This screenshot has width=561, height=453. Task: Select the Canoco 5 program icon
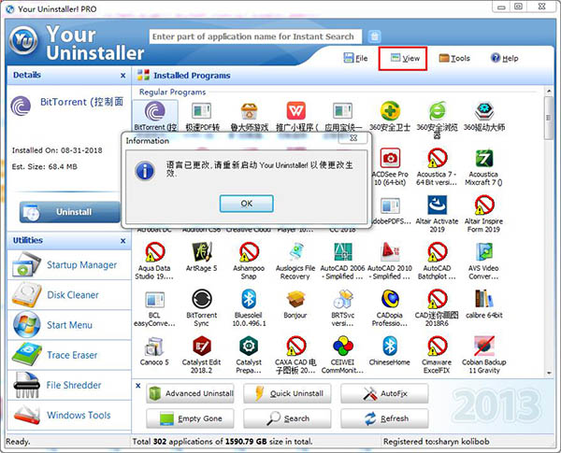pos(155,346)
